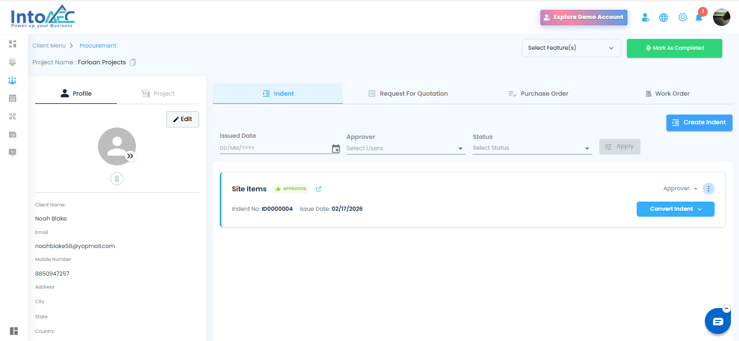Open the list-table icon in left sidebar

coord(13,134)
